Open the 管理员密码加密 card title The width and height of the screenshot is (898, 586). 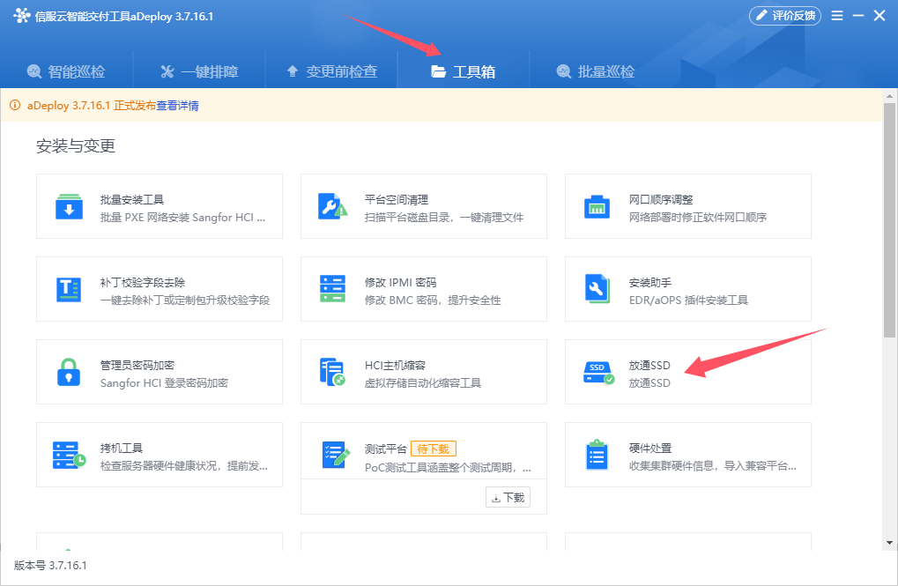pyautogui.click(x=137, y=366)
